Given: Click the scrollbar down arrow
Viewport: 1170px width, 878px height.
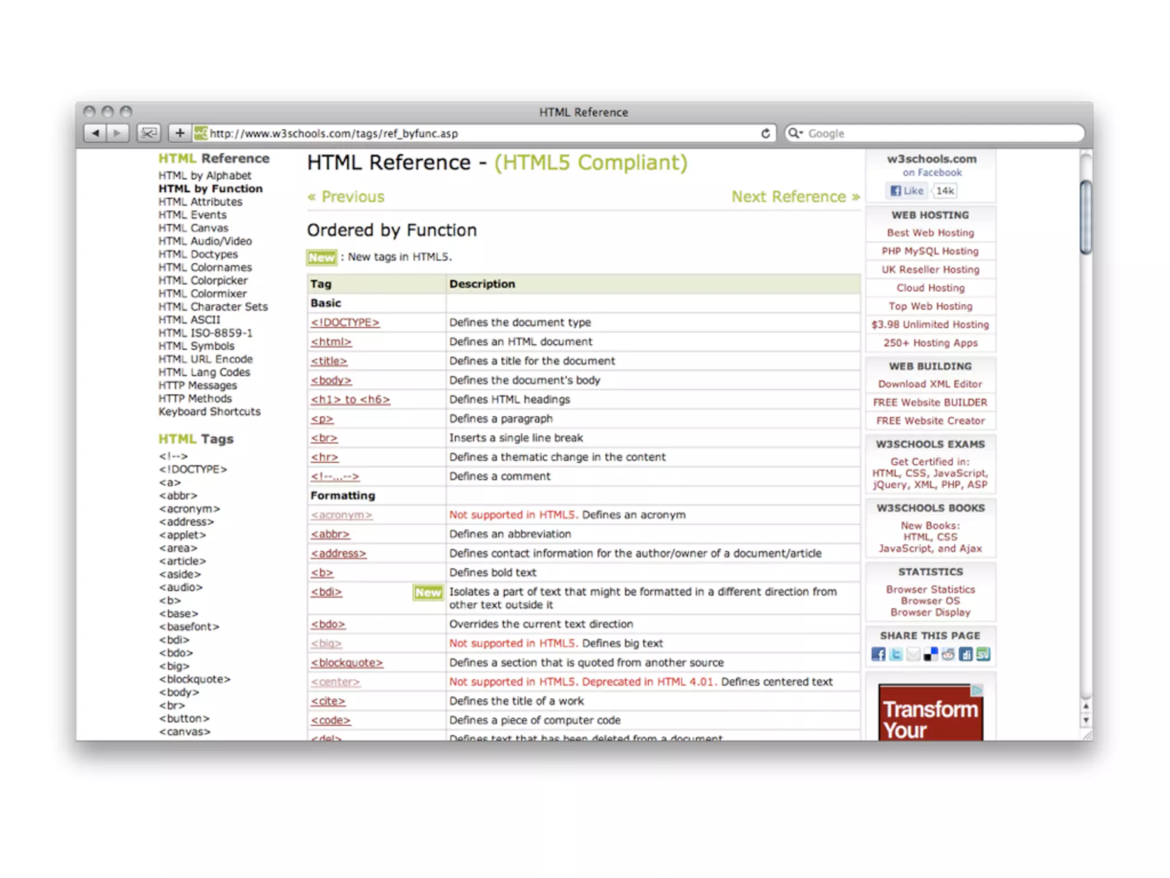Looking at the screenshot, I should [1085, 720].
